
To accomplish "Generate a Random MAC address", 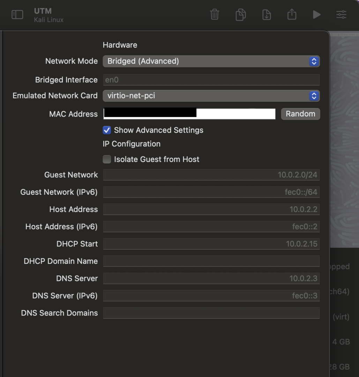I will pyautogui.click(x=300, y=114).
